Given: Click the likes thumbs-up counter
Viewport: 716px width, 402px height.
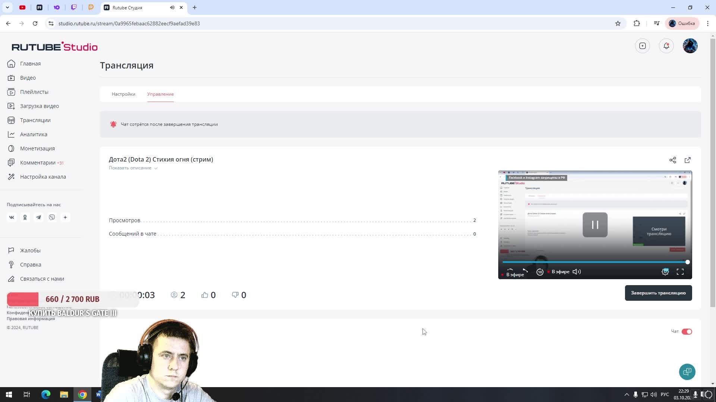Looking at the screenshot, I should tap(208, 295).
